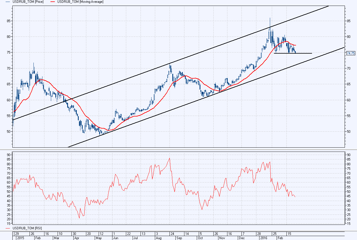This screenshot has height=240, width=357.
Task: Click the date tick labeled 22
Action: pos(128,234)
